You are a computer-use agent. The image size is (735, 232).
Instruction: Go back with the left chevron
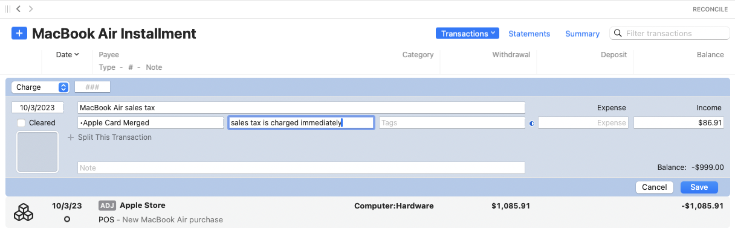pos(19,9)
